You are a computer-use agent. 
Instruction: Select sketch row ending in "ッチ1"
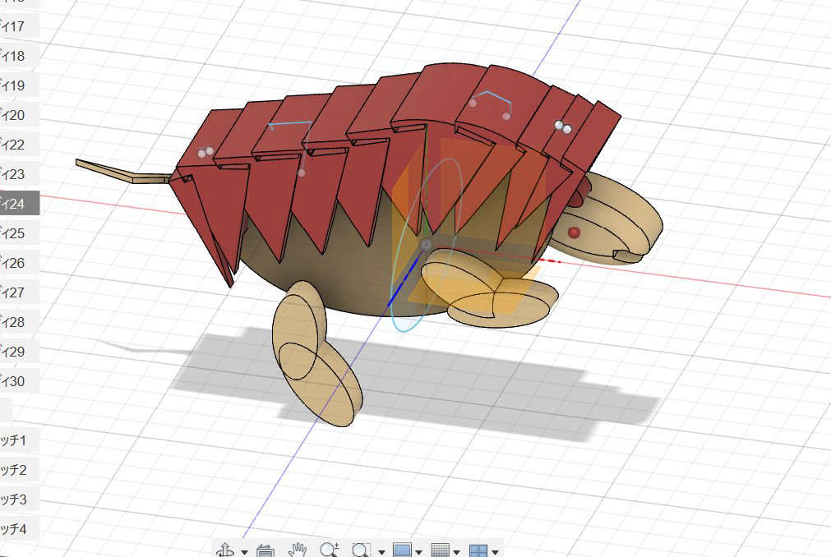point(20,440)
